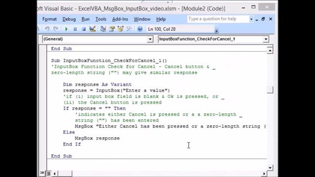Click 'MsgBox "Either Cancel has been pressed' line
This screenshot has width=315, height=177.
tap(170, 126)
